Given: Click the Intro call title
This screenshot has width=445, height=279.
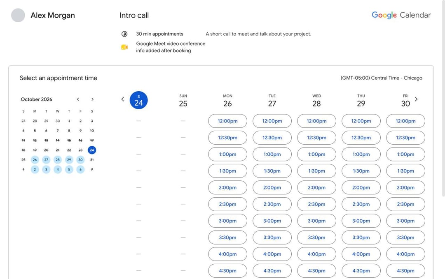Looking at the screenshot, I should coord(134,15).
